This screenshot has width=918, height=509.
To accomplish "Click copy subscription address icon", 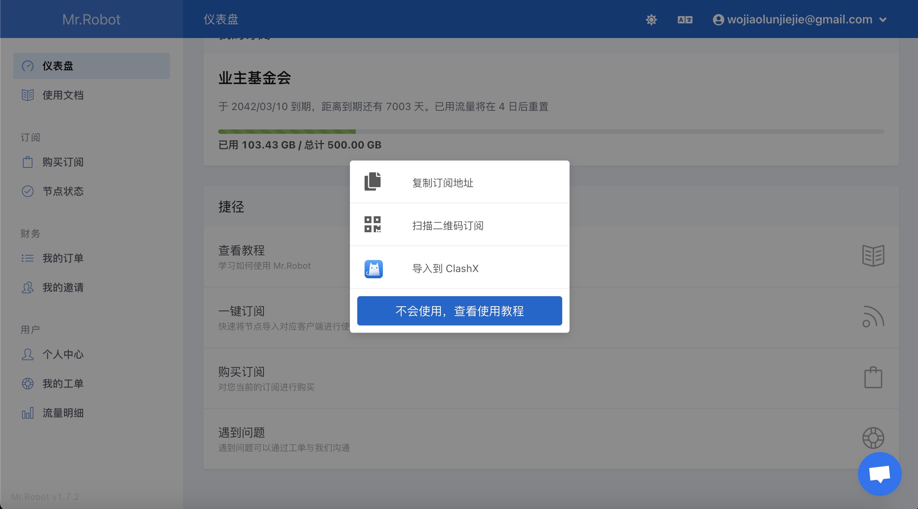I will (x=373, y=182).
